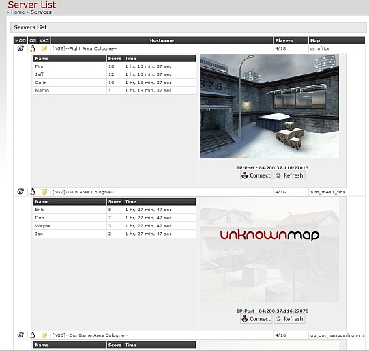Sort servers by Hostname column header
Viewport: 369px width, 351px height.
[162, 40]
